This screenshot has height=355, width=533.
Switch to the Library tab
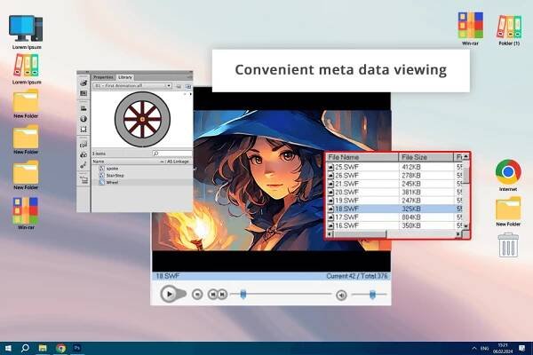tap(125, 78)
